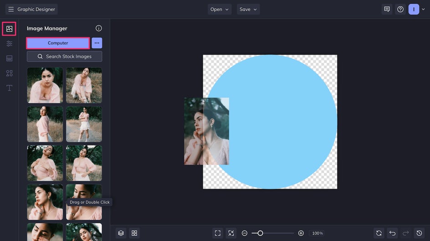Click the zoom in plus icon
The width and height of the screenshot is (430, 241).
click(x=301, y=233)
